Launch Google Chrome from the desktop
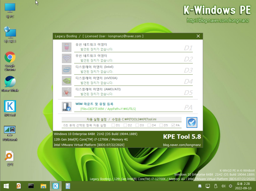Viewport: 256px width, 191px height. [x=10, y=61]
